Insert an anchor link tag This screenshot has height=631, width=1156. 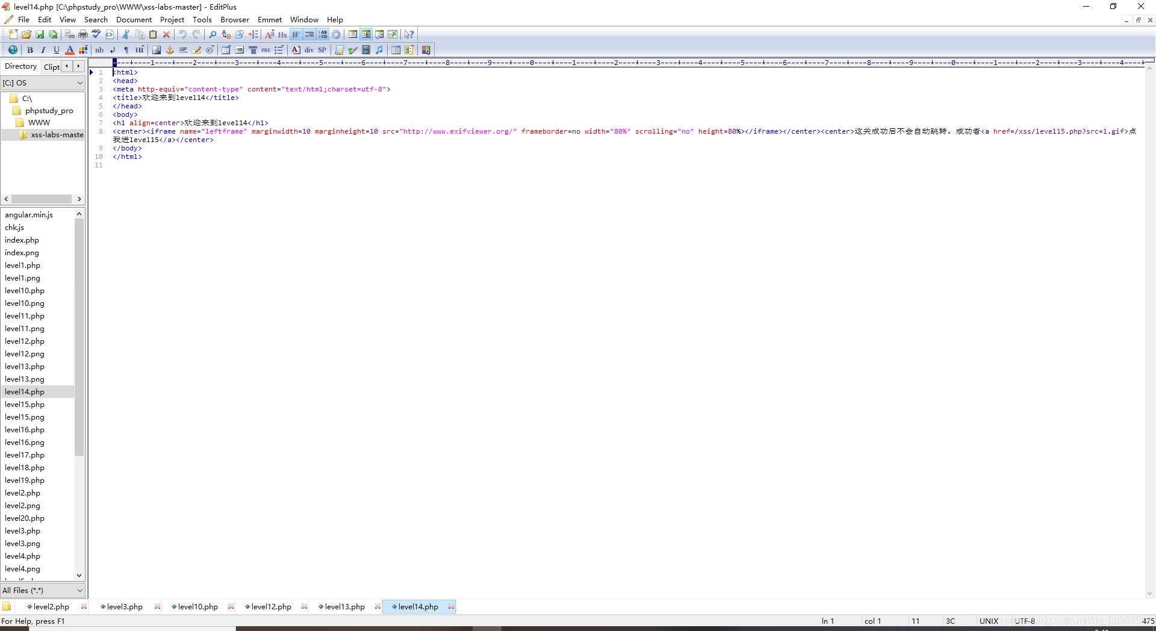170,50
